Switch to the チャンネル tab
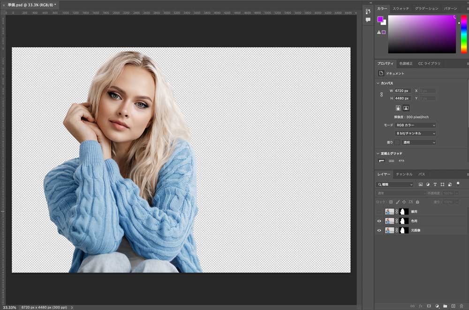The image size is (469, 310). pyautogui.click(x=404, y=174)
